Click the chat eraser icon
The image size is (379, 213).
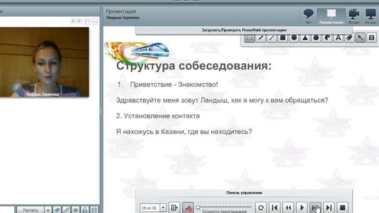pos(57,210)
